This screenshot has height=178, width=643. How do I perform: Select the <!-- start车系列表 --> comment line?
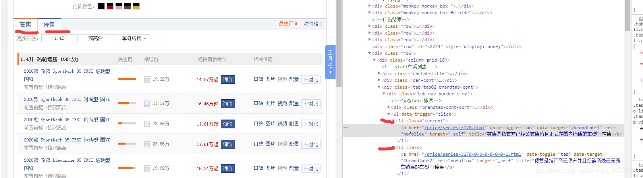coord(409,67)
